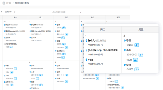Click location pin next to 赵小凡
This screenshot has width=163, height=90.
[x=86, y=40]
